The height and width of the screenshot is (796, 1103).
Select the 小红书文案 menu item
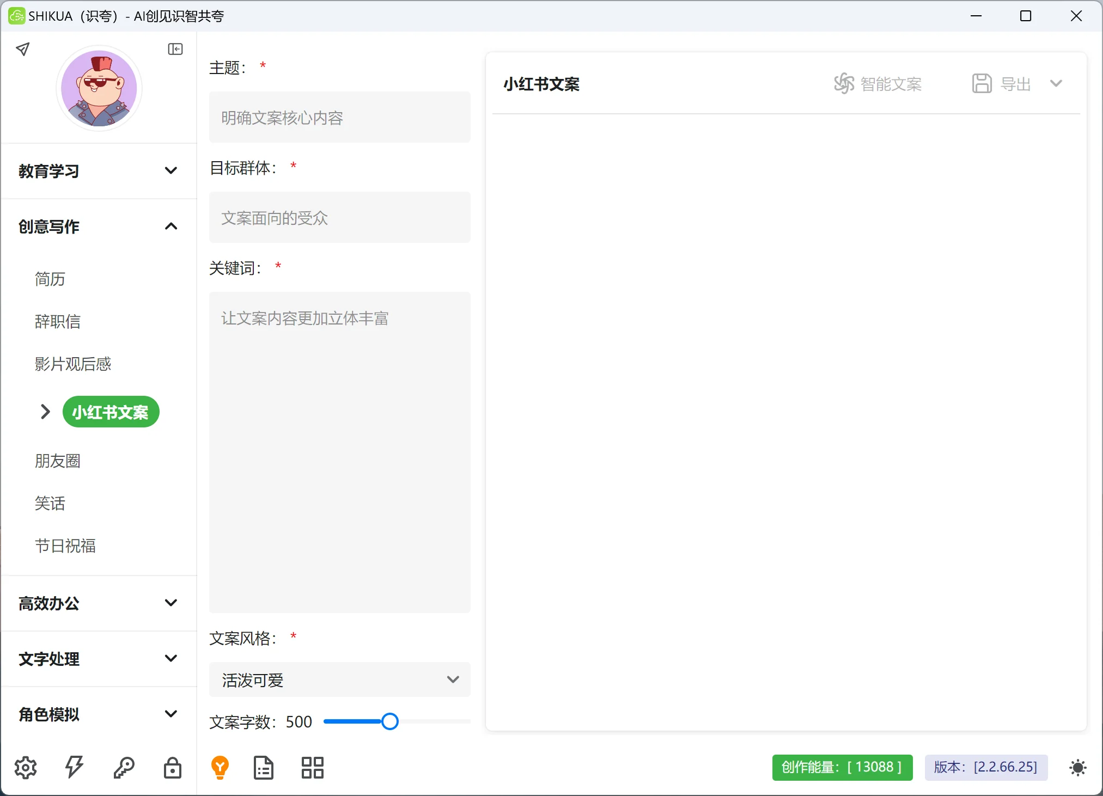(x=111, y=412)
